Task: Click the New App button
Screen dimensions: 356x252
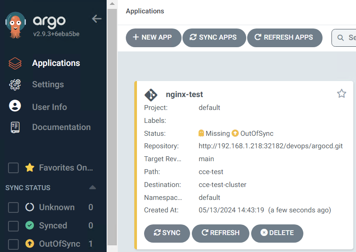Action: click(x=153, y=38)
